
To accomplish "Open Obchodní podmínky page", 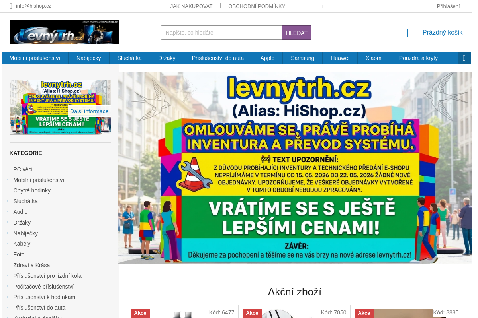I will coord(257,6).
